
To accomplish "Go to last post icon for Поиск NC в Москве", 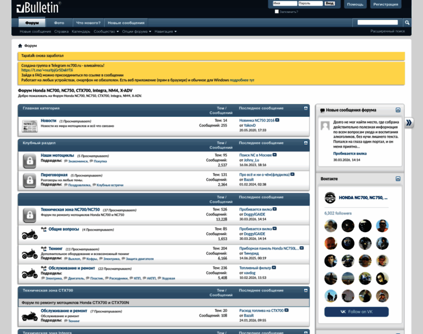I will pyautogui.click(x=274, y=155).
